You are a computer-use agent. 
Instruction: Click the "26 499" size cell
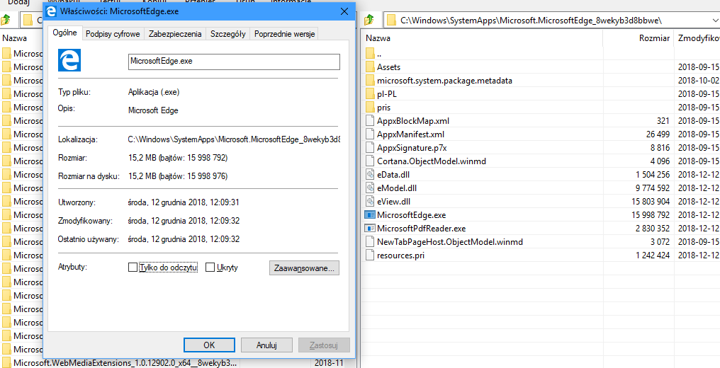tap(659, 134)
